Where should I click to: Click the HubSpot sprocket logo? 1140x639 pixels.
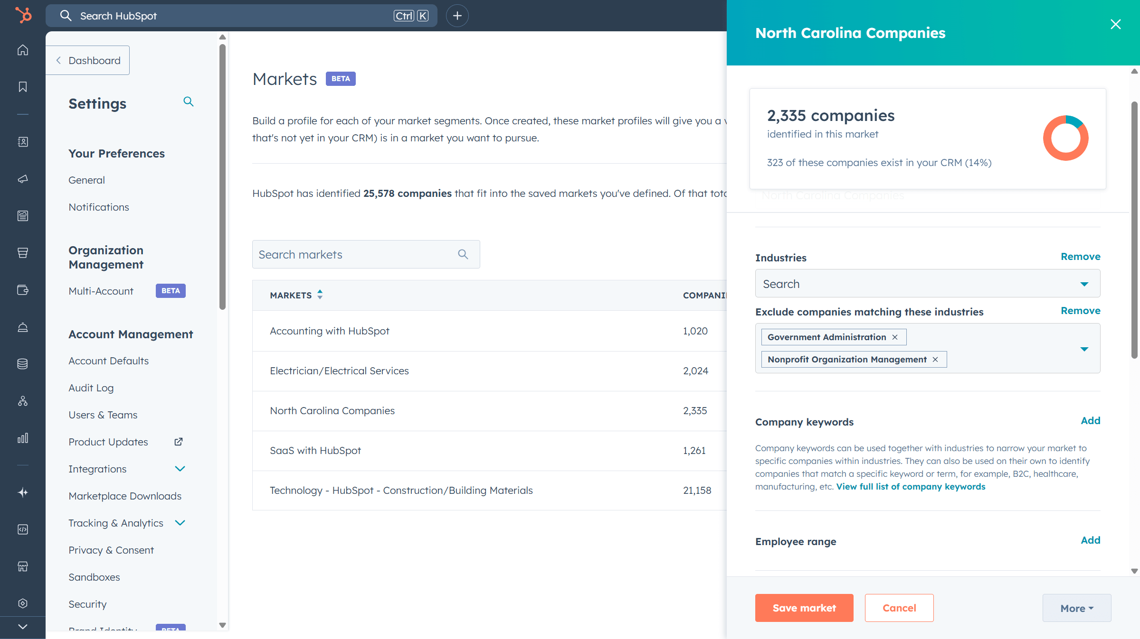pyautogui.click(x=23, y=15)
